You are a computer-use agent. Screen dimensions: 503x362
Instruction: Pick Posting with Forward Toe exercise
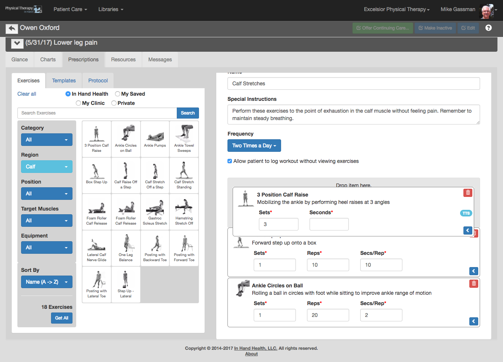point(184,248)
